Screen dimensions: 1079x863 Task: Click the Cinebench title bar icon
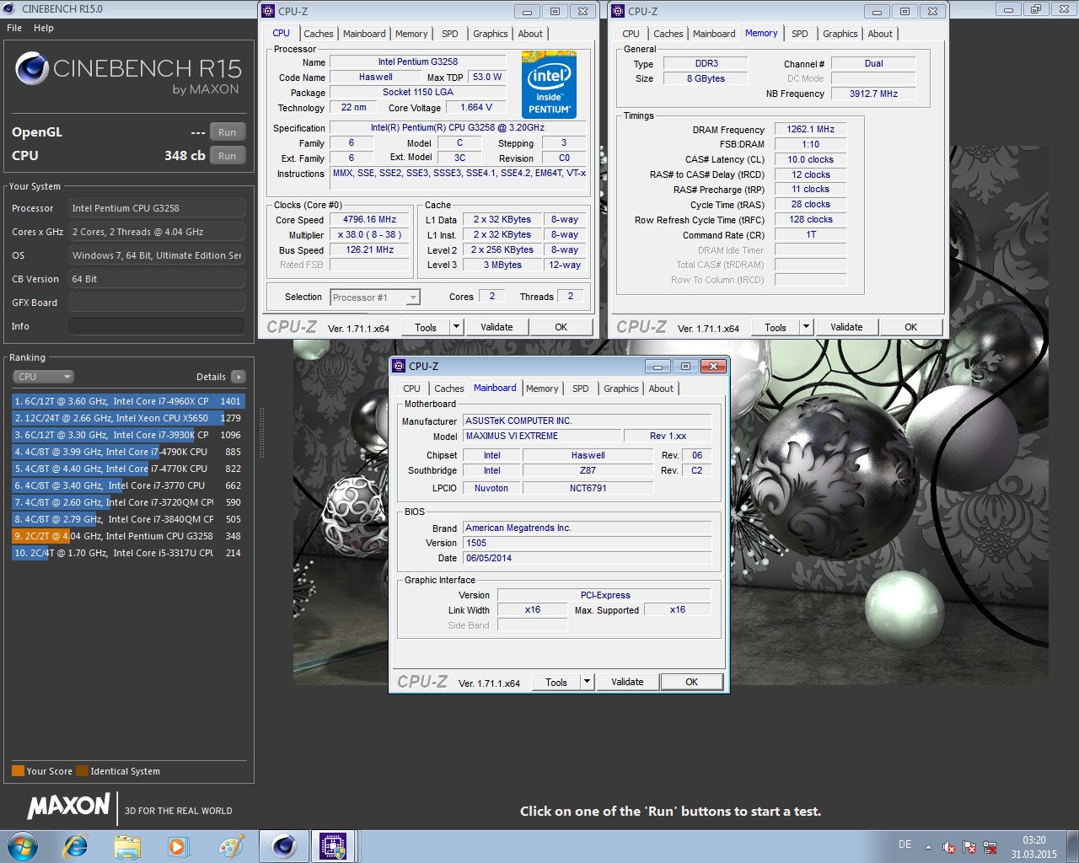(8, 8)
